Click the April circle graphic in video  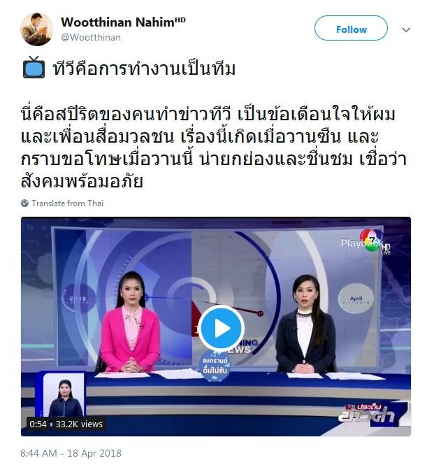pyautogui.click(x=356, y=299)
